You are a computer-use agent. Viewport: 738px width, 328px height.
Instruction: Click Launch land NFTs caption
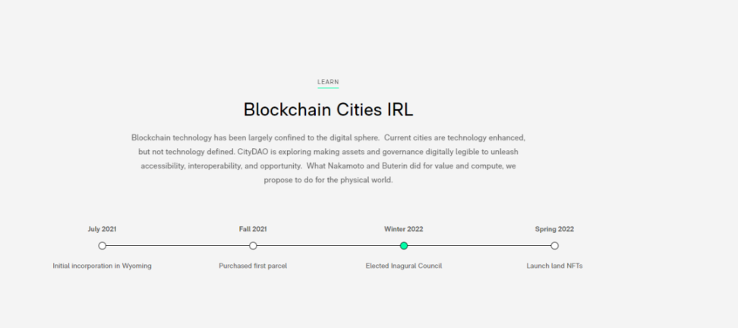click(554, 266)
